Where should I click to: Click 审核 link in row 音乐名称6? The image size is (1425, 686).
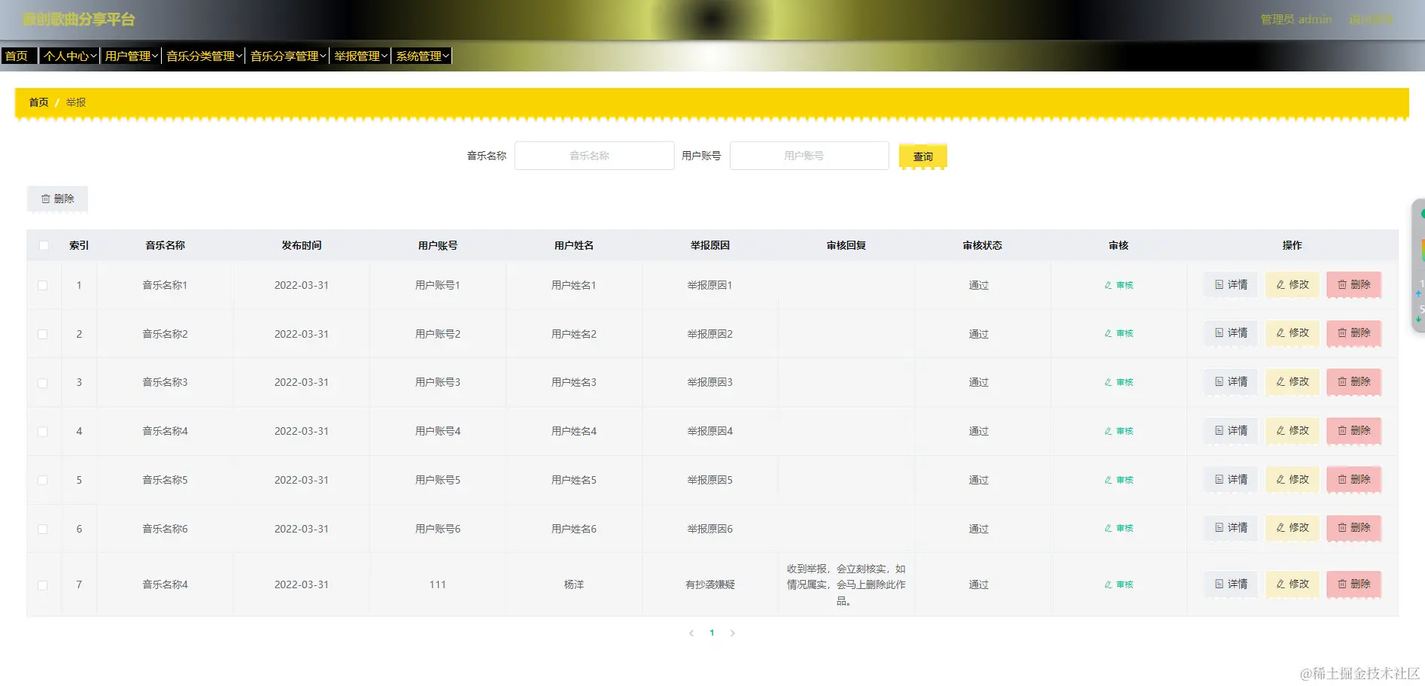coord(1119,528)
